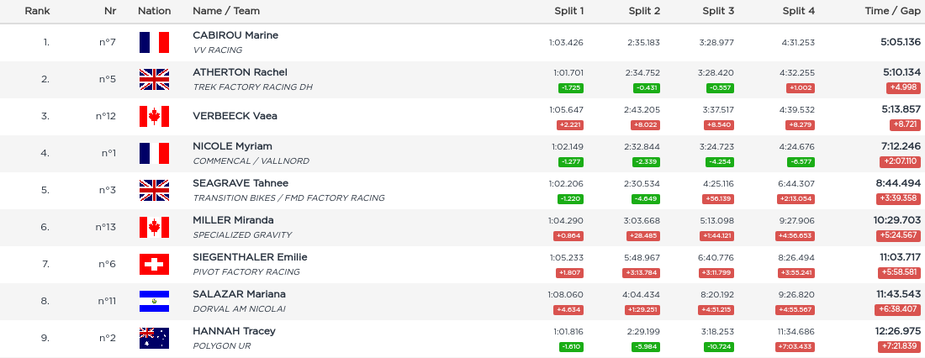Click the red +4.998 gap badge
925x358 pixels.
pos(903,87)
